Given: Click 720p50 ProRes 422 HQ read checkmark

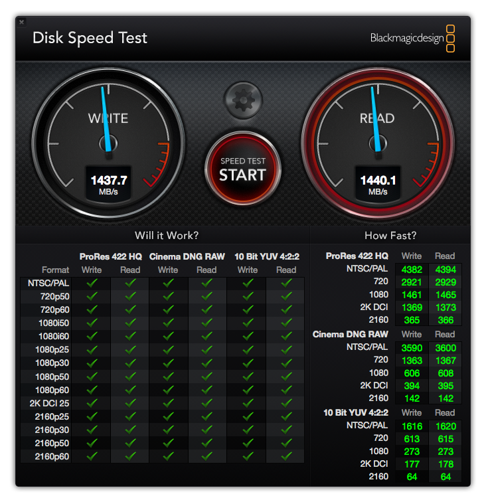Looking at the screenshot, I should 130,296.
